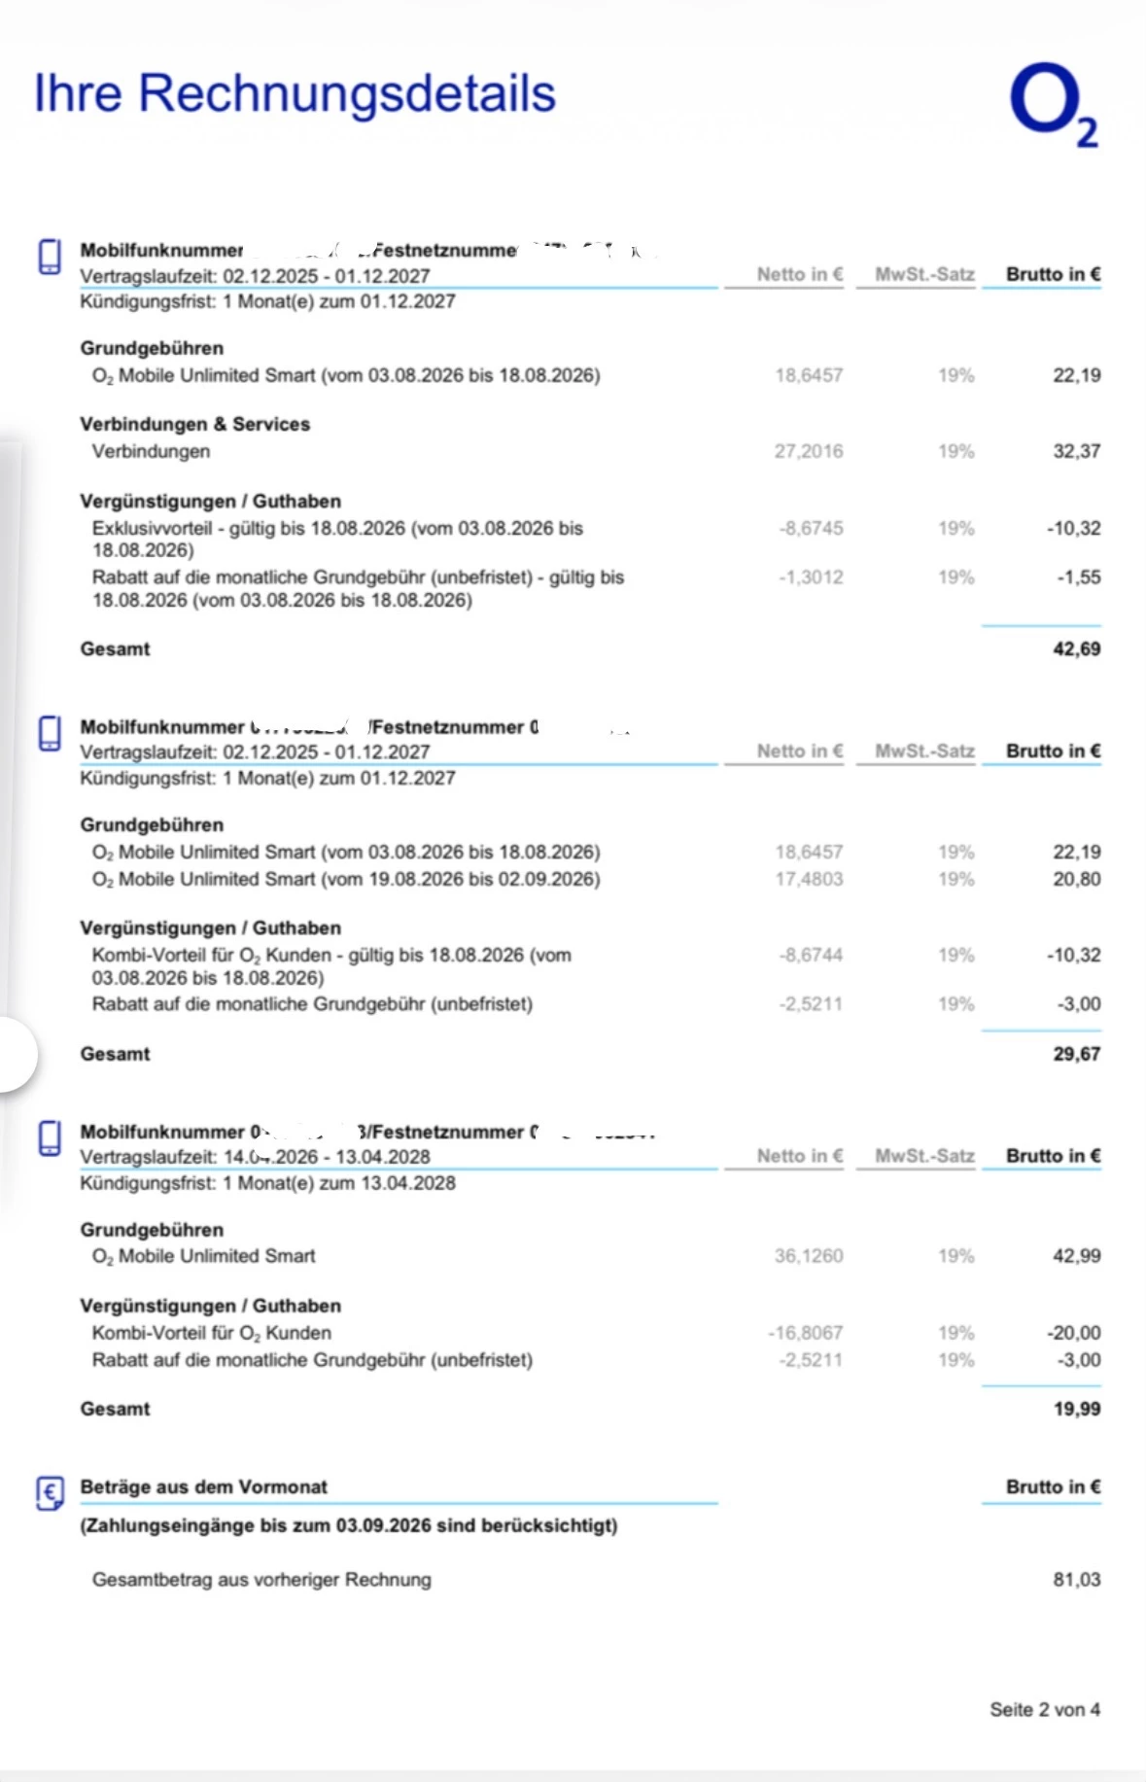Click the second Gesamt total 29,67

click(1076, 1054)
